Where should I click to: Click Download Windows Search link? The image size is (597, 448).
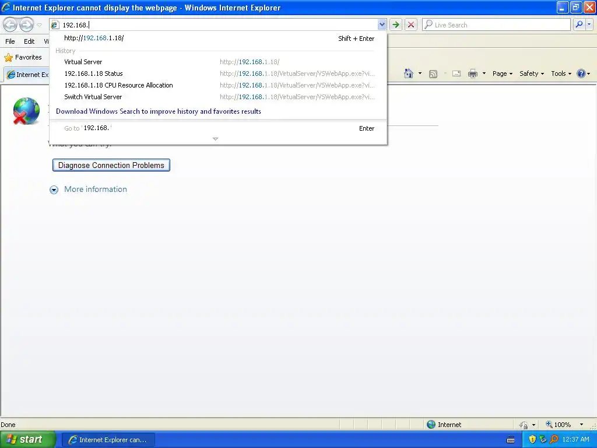pyautogui.click(x=159, y=111)
